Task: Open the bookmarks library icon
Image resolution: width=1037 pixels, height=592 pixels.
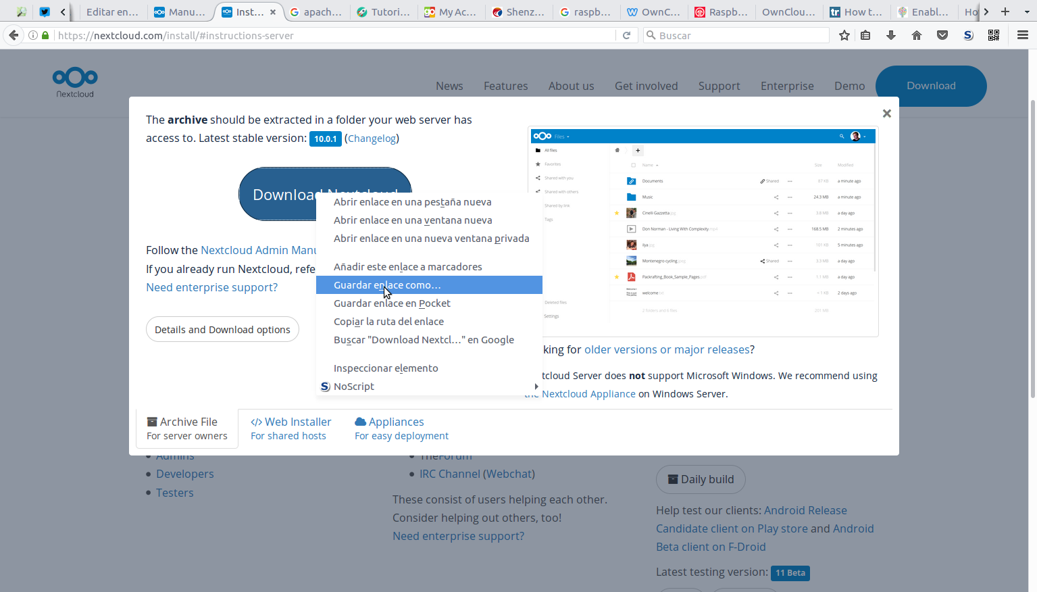Action: [865, 35]
